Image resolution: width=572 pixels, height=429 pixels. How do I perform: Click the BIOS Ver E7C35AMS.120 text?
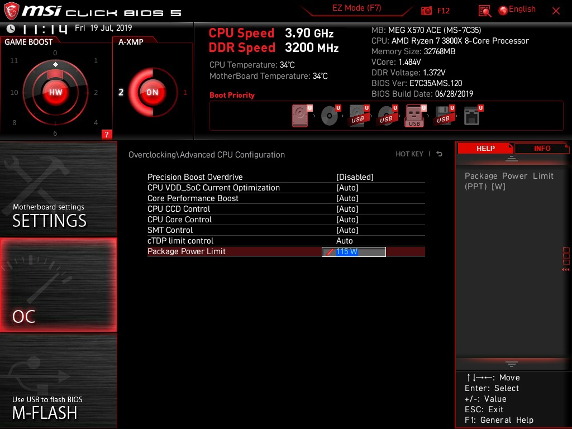pos(417,83)
